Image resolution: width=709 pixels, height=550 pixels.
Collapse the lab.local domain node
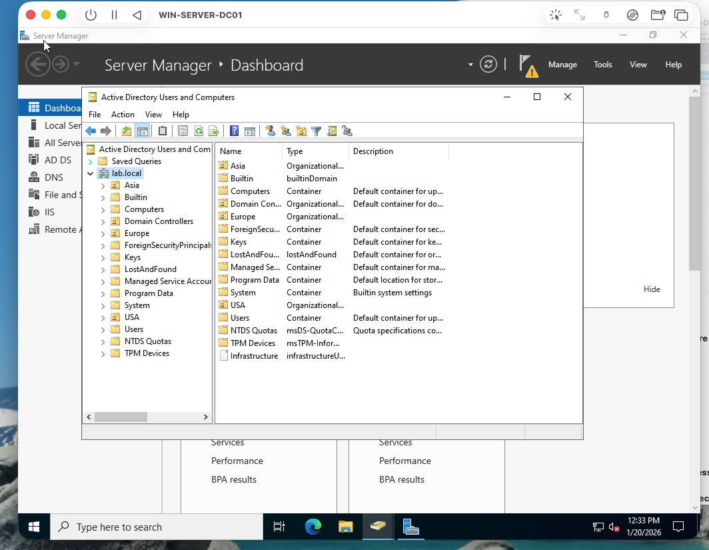(91, 173)
